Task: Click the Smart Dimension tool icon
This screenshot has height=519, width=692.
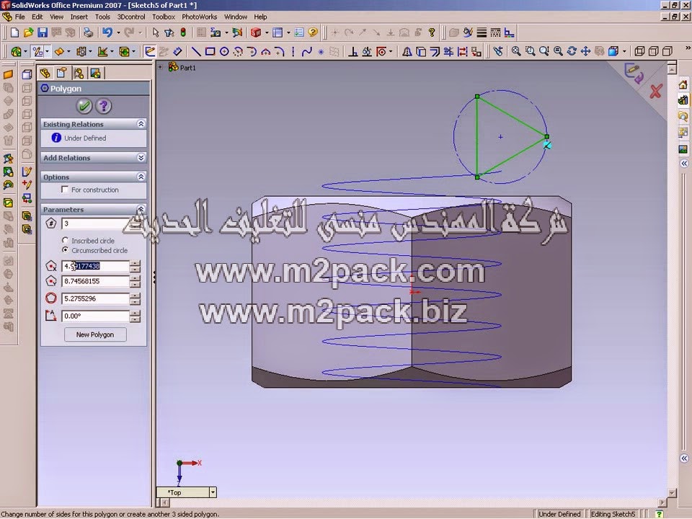Action: (177, 52)
